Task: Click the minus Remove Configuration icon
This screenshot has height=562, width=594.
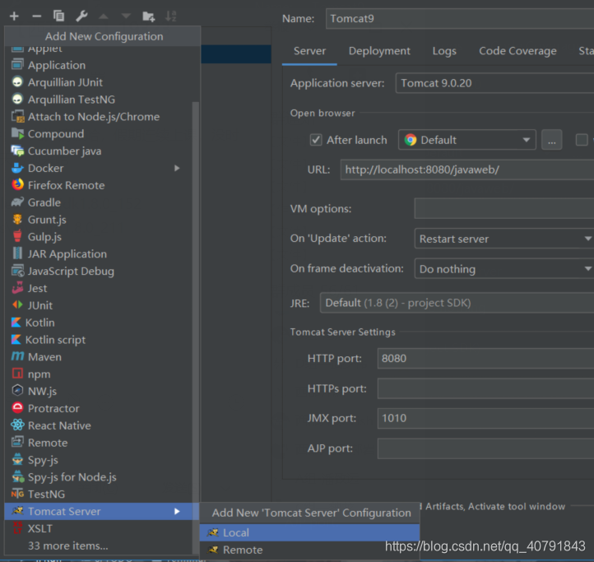Action: click(37, 16)
